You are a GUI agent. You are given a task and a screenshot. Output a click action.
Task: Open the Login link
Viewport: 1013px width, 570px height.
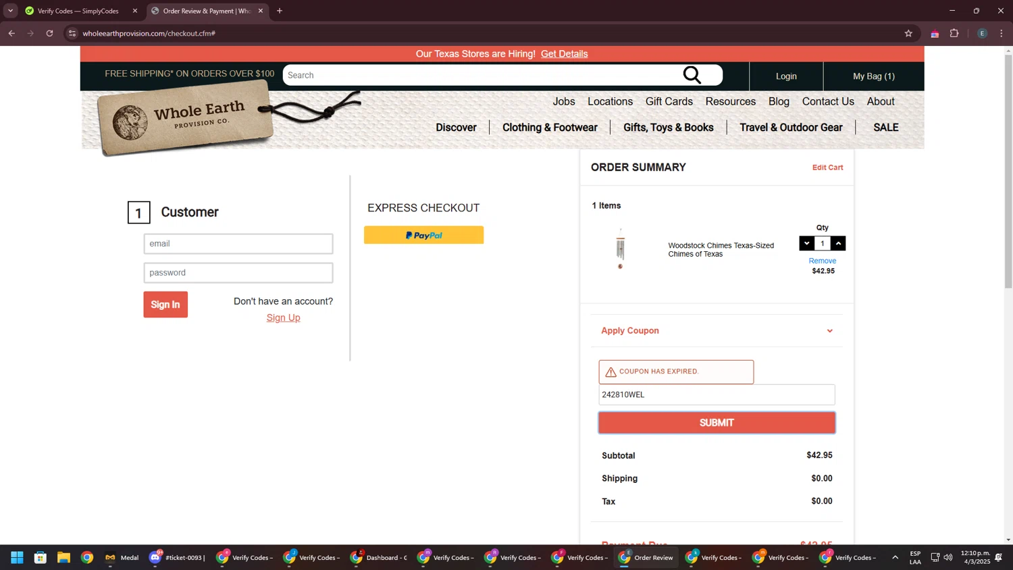[786, 76]
